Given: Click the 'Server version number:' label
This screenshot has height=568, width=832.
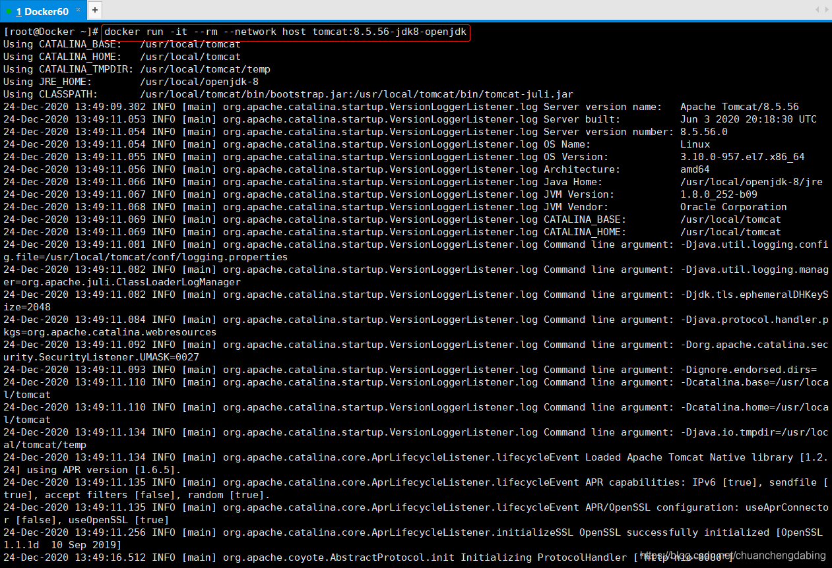Looking at the screenshot, I should click(608, 132).
